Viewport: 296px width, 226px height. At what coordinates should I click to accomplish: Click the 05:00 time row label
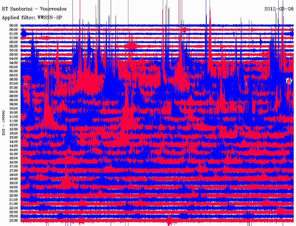(x=14, y=67)
